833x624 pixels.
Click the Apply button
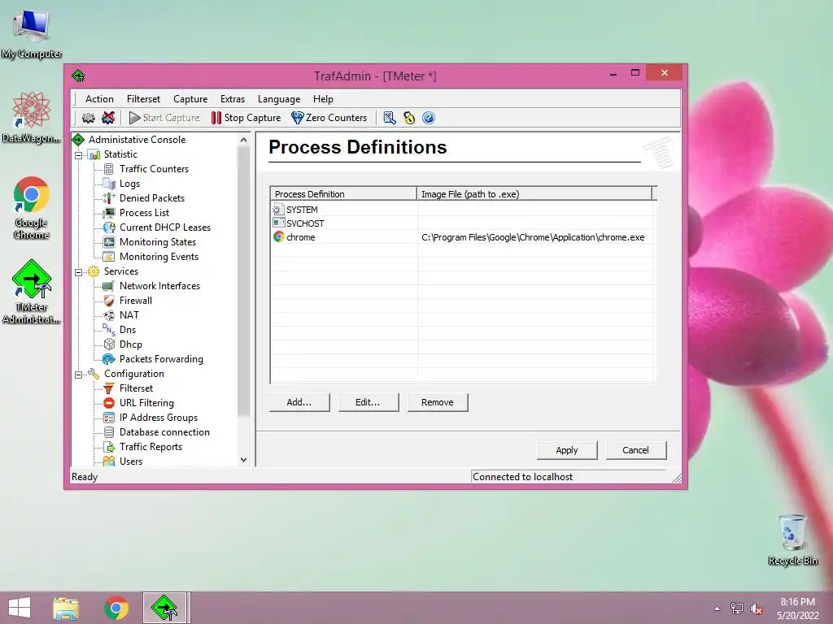point(567,450)
